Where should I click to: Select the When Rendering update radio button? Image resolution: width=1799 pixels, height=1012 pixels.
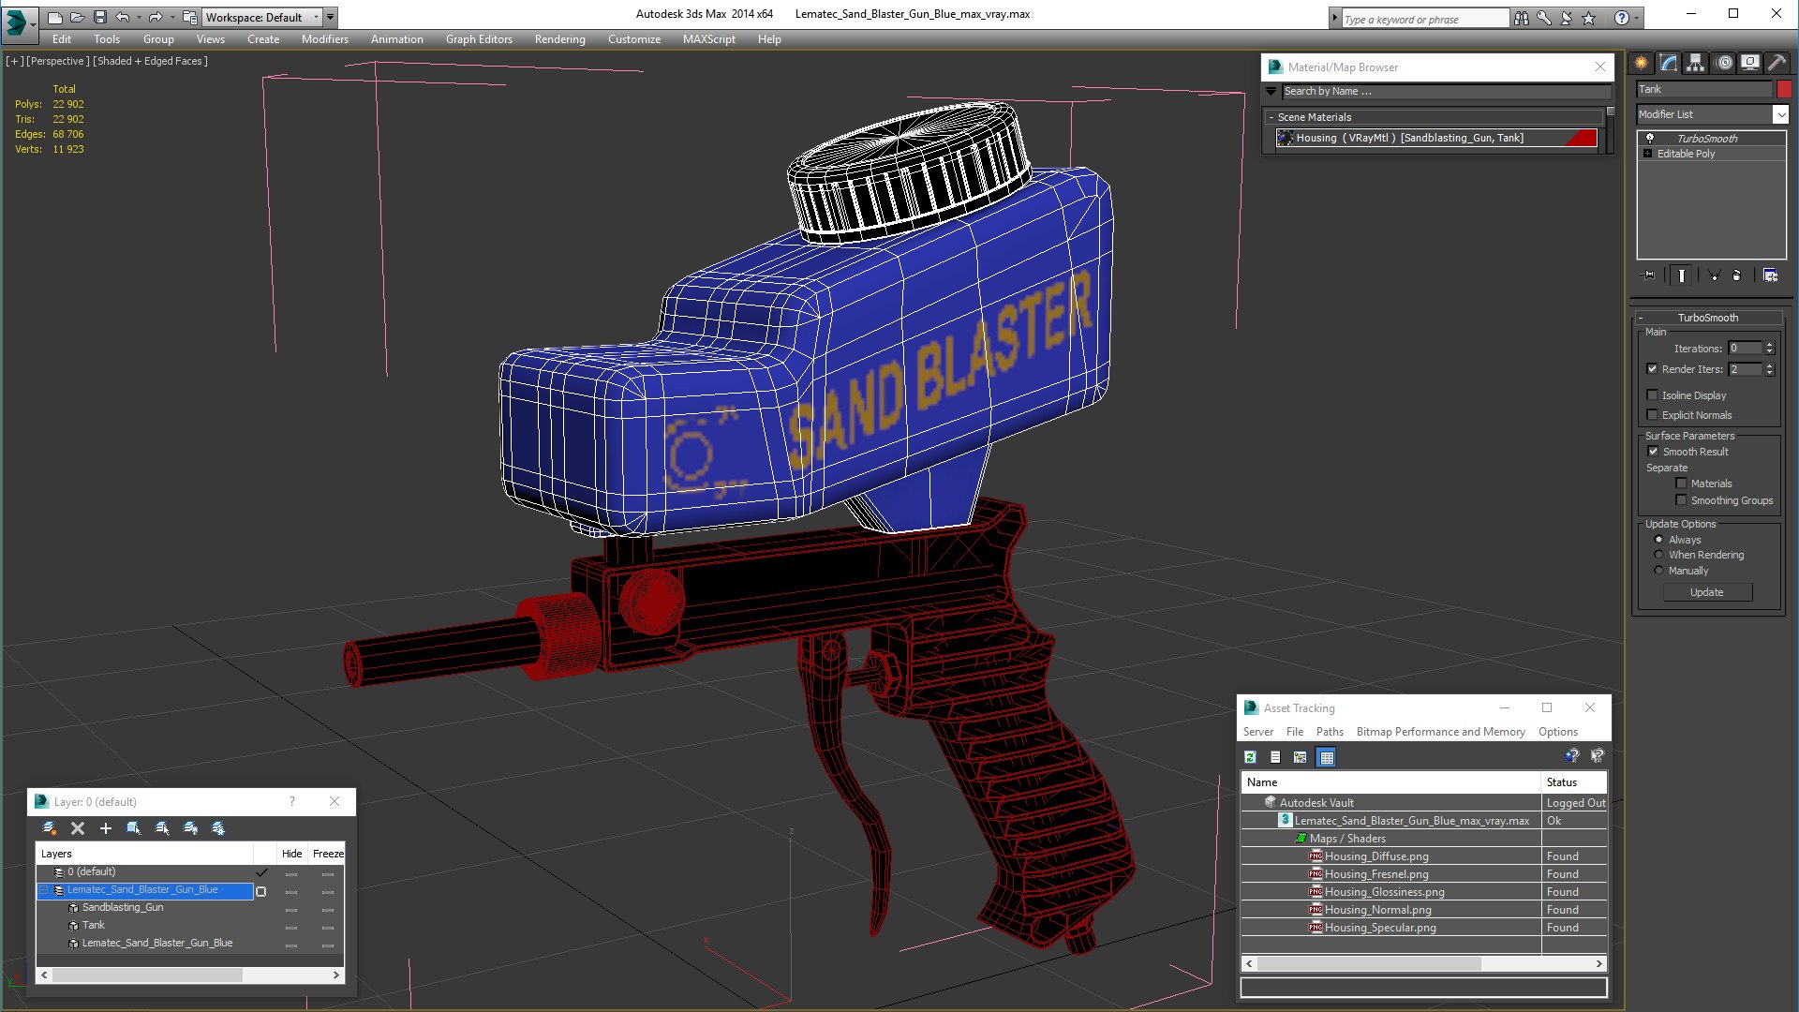1658,555
